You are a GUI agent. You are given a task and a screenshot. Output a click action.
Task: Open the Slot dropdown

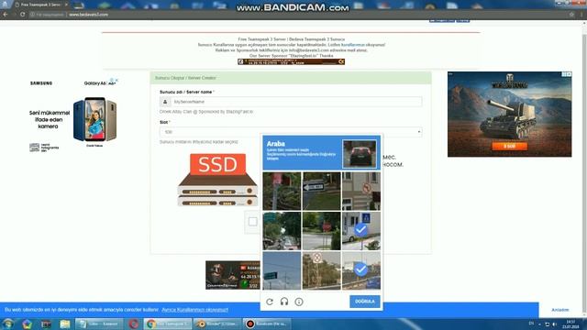click(291, 132)
